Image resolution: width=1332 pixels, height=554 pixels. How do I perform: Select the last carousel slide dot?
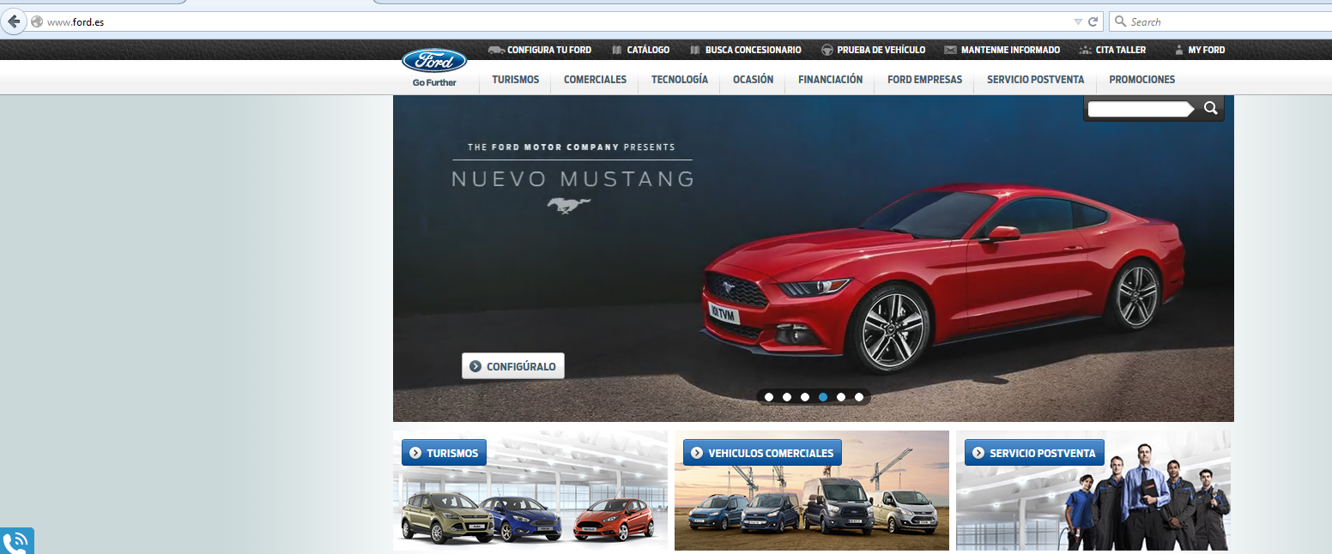(859, 397)
